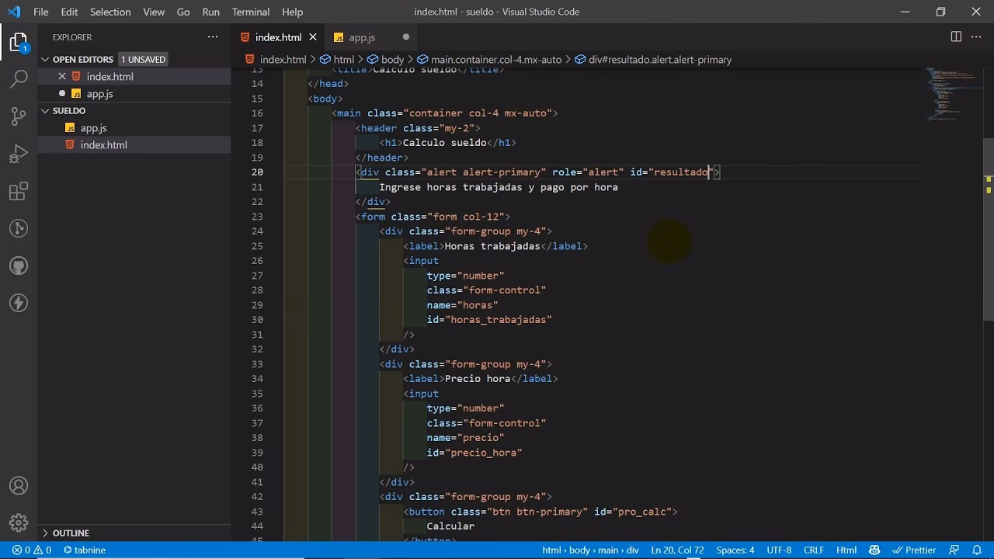Open the GitHub icon in activity bar
This screenshot has height=559, width=994.
(x=19, y=266)
